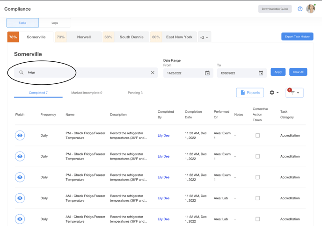The image size is (322, 226).
Task: Click the Notes column header
Action: 239,115
